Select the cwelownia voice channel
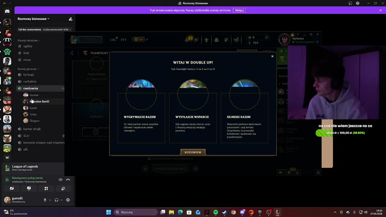 point(40,88)
